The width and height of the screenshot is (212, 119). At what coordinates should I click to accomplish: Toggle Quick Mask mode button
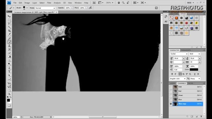(9, 105)
